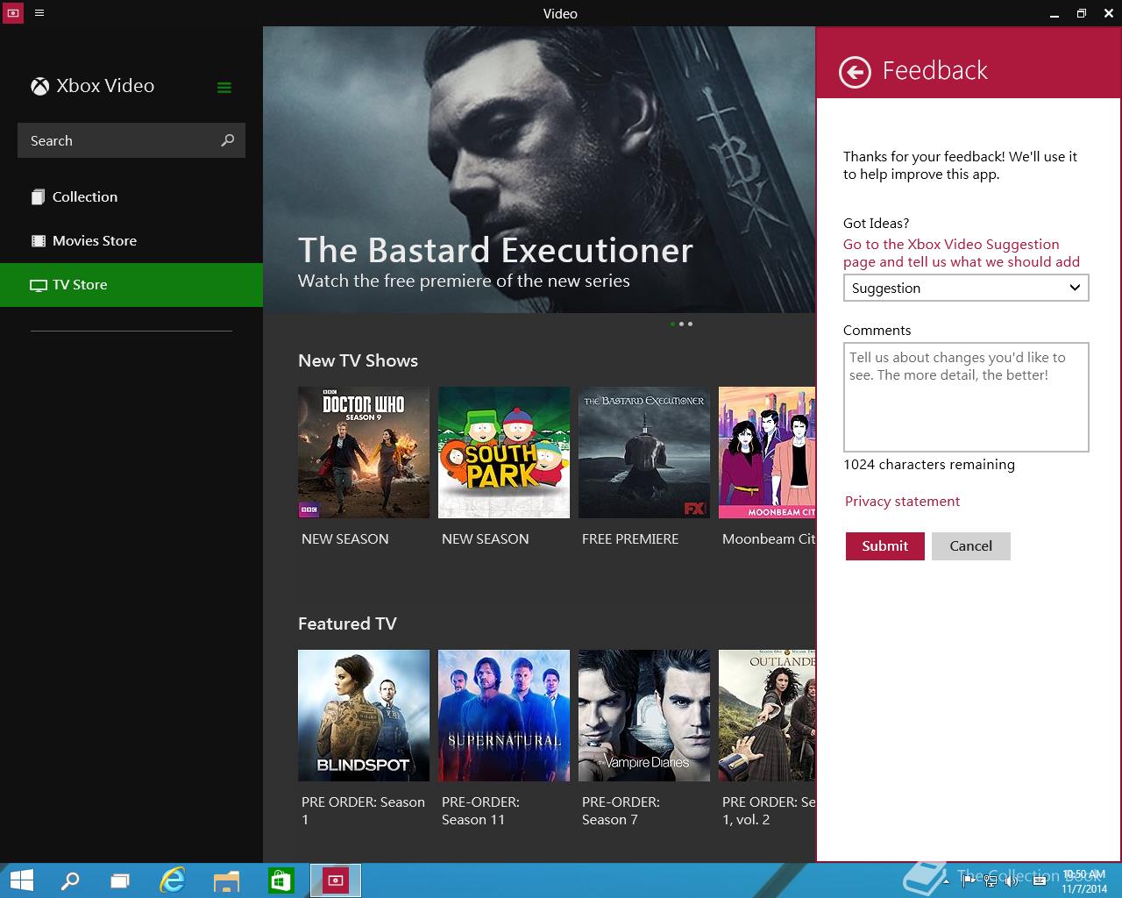Open the title bar hamburger menu
The image size is (1122, 898).
[39, 13]
